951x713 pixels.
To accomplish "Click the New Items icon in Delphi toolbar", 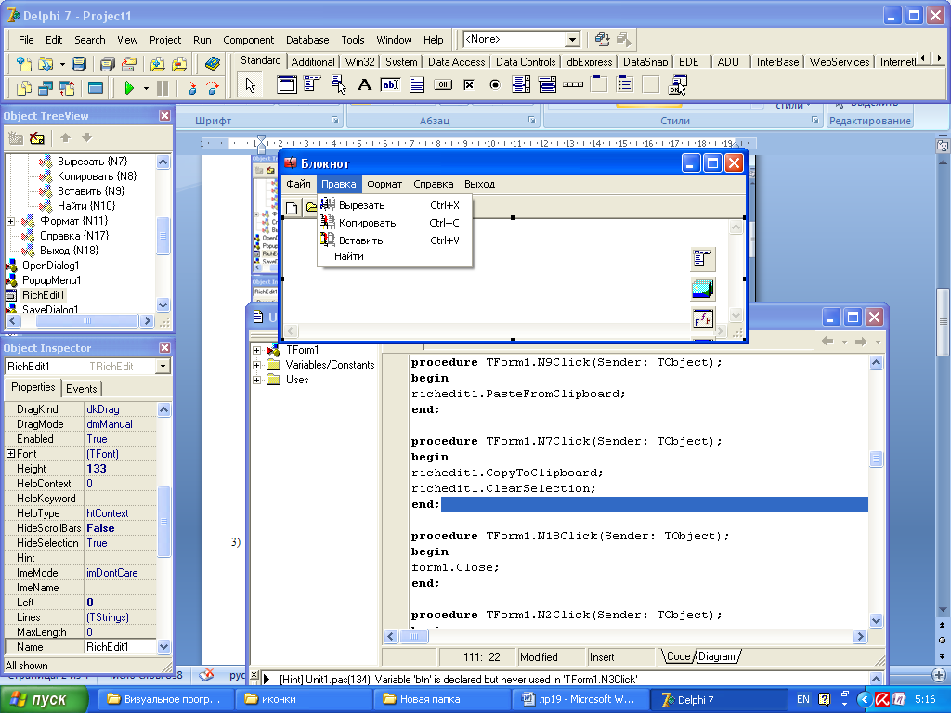I will 23,63.
